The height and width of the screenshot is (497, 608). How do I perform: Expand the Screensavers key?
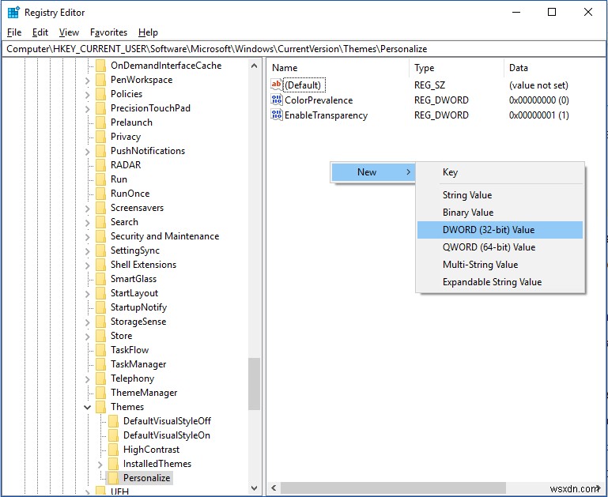tap(88, 209)
